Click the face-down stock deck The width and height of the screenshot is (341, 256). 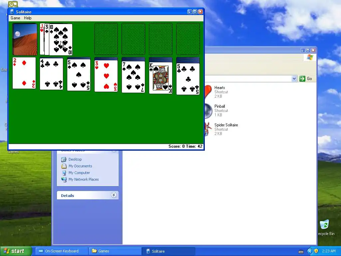pyautogui.click(x=25, y=39)
